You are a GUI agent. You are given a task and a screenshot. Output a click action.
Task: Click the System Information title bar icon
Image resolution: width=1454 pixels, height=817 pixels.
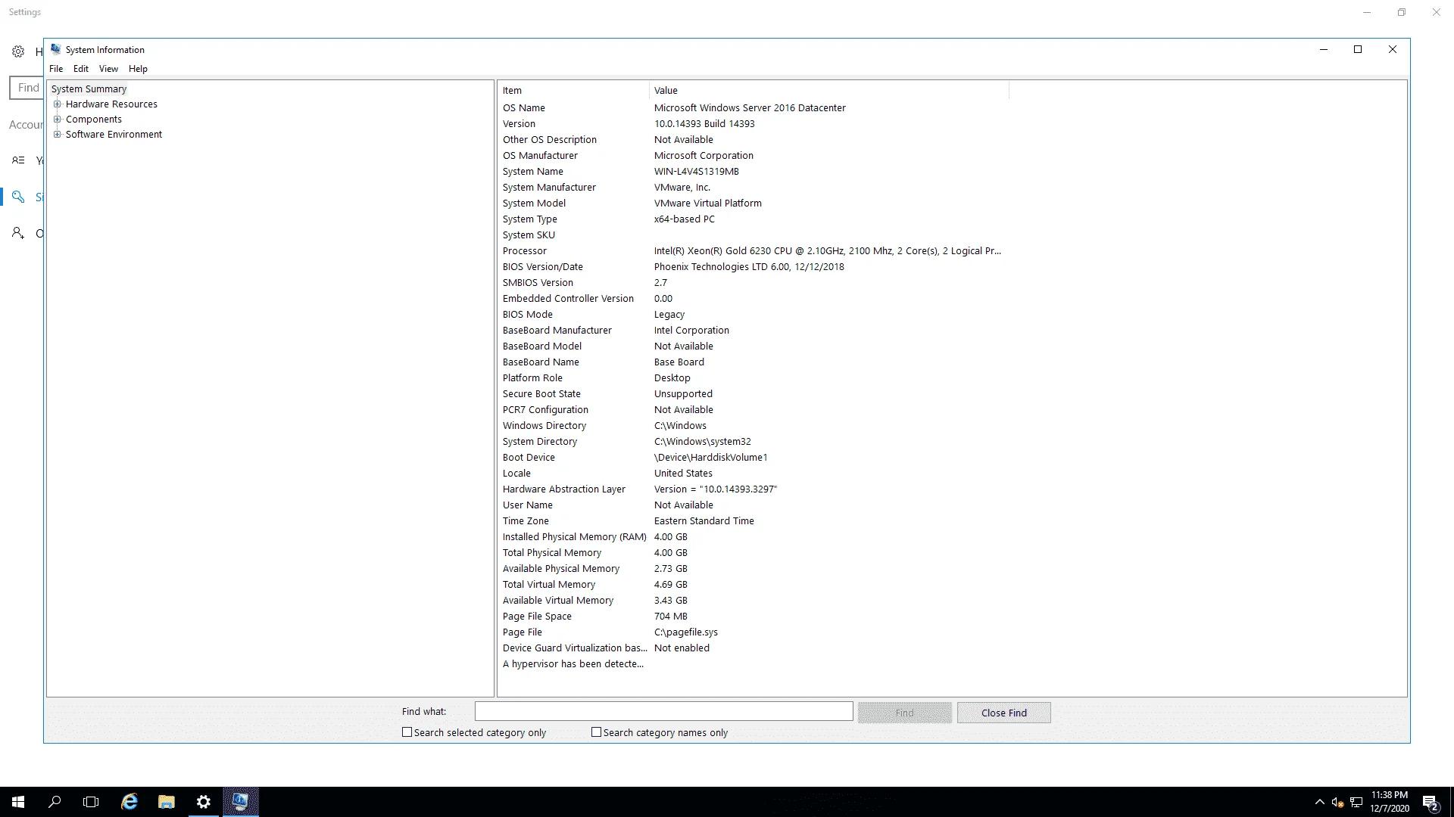pyautogui.click(x=56, y=49)
